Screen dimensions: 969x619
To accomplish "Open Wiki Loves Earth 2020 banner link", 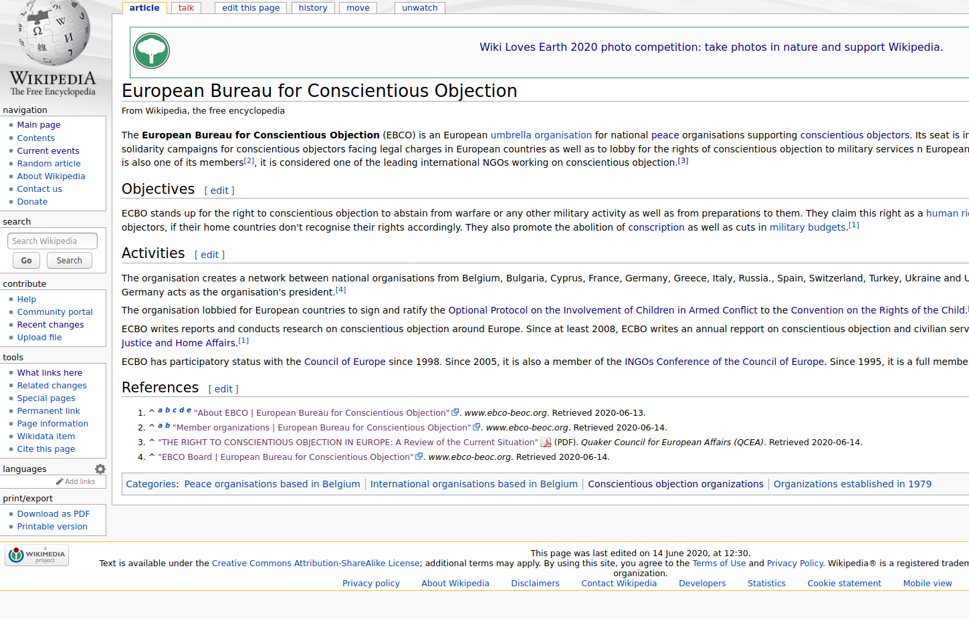I will tap(711, 47).
